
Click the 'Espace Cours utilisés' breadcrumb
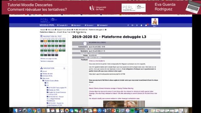(x=64, y=30)
